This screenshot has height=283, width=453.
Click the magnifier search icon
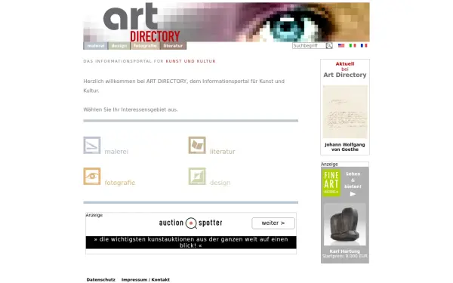pos(329,45)
